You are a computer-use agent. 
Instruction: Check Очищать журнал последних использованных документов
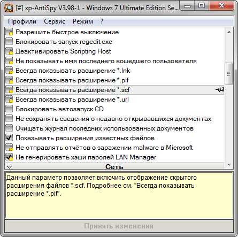click(9, 128)
